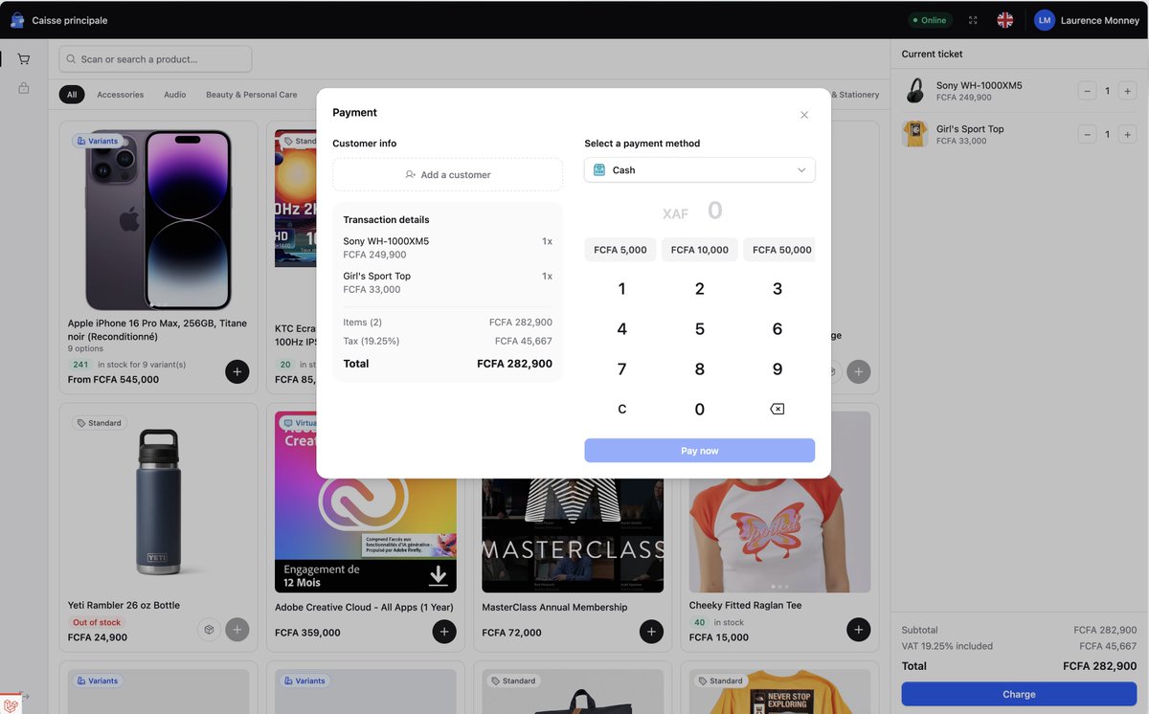Change language via UK flag icon
This screenshot has width=1149, height=714.
click(1004, 20)
